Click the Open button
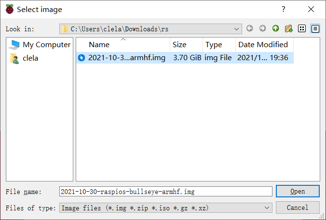Viewport: 326px width, 220px height. (298, 191)
